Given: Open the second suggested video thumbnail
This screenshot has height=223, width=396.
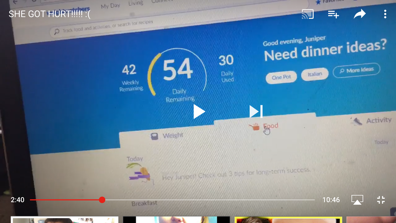Looking at the screenshot, I should pyautogui.click(x=176, y=220).
